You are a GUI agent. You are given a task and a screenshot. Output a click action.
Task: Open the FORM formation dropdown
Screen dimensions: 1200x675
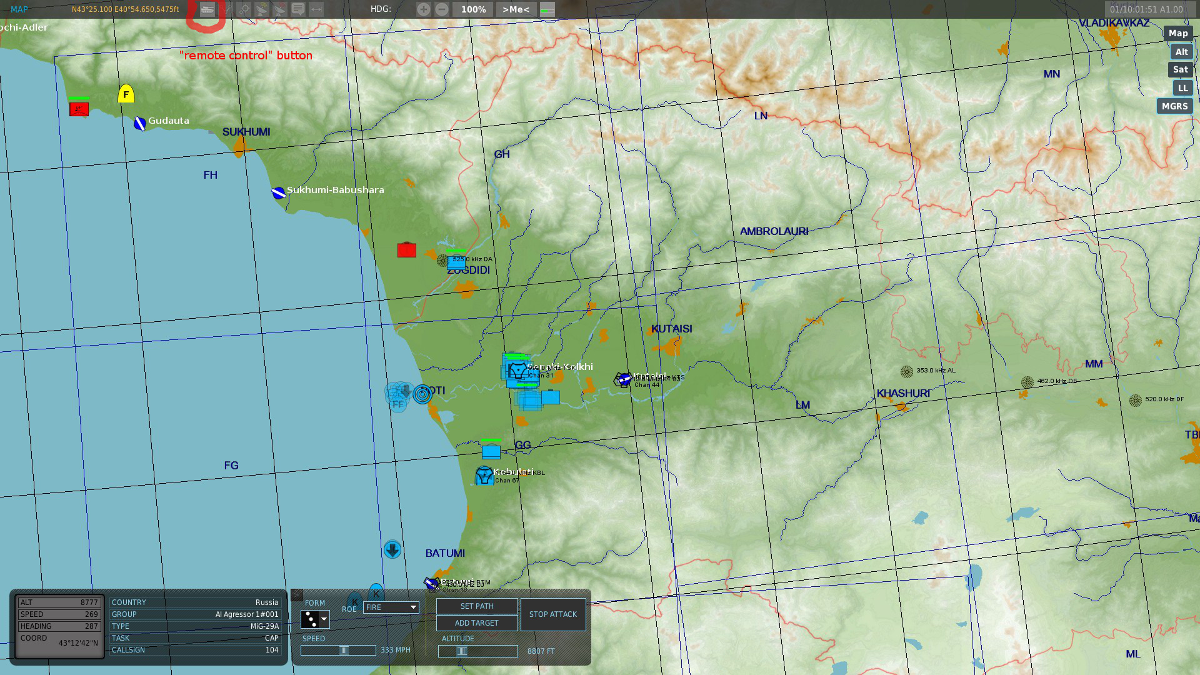coord(315,619)
